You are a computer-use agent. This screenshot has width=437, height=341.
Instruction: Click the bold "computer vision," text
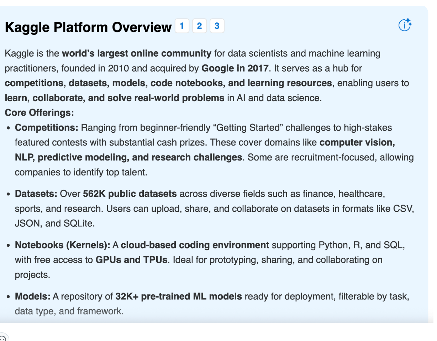[357, 142]
